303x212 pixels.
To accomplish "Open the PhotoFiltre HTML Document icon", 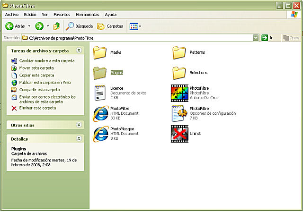I will pyautogui.click(x=101, y=113).
